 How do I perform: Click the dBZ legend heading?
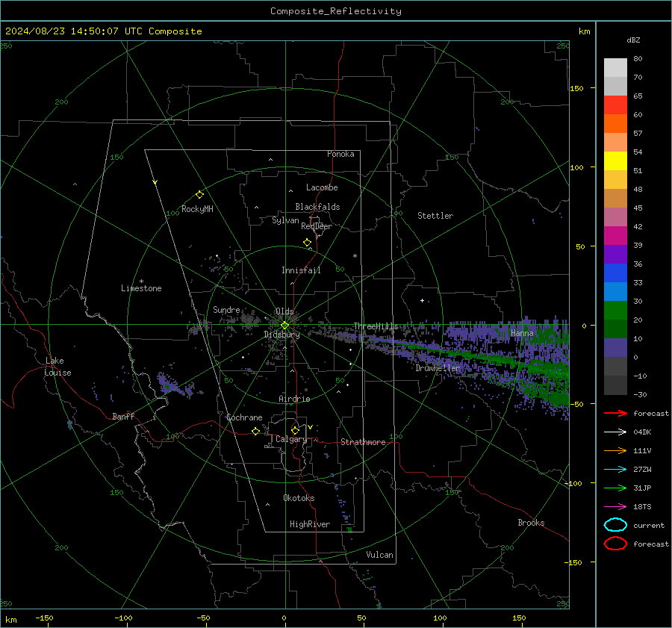pos(633,40)
